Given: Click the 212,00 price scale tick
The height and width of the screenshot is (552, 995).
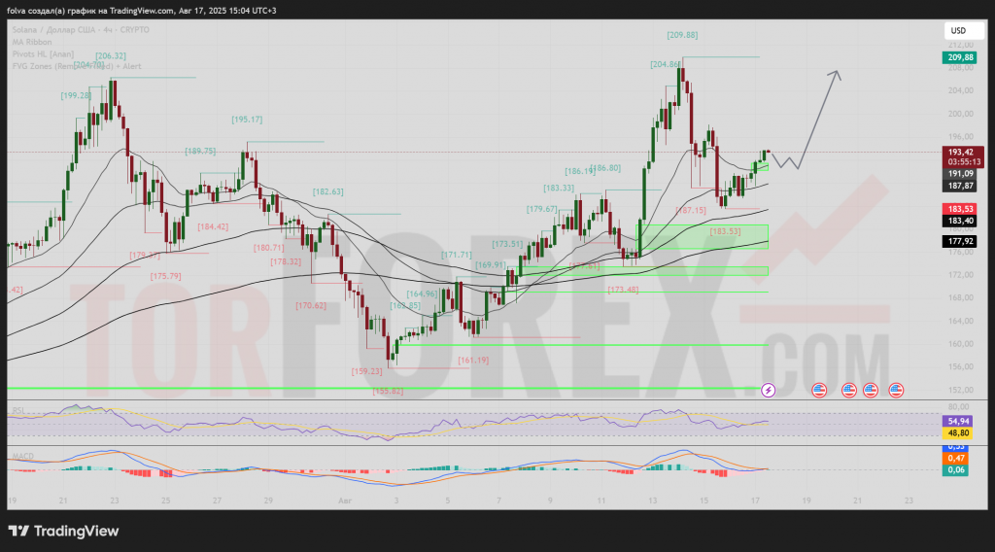Looking at the screenshot, I should [961, 45].
